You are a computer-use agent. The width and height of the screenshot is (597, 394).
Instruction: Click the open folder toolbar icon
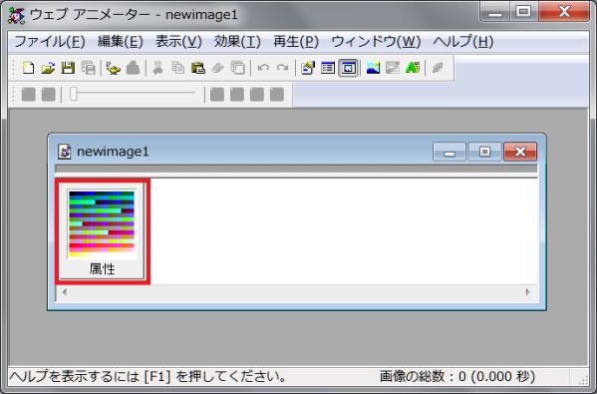(x=48, y=68)
